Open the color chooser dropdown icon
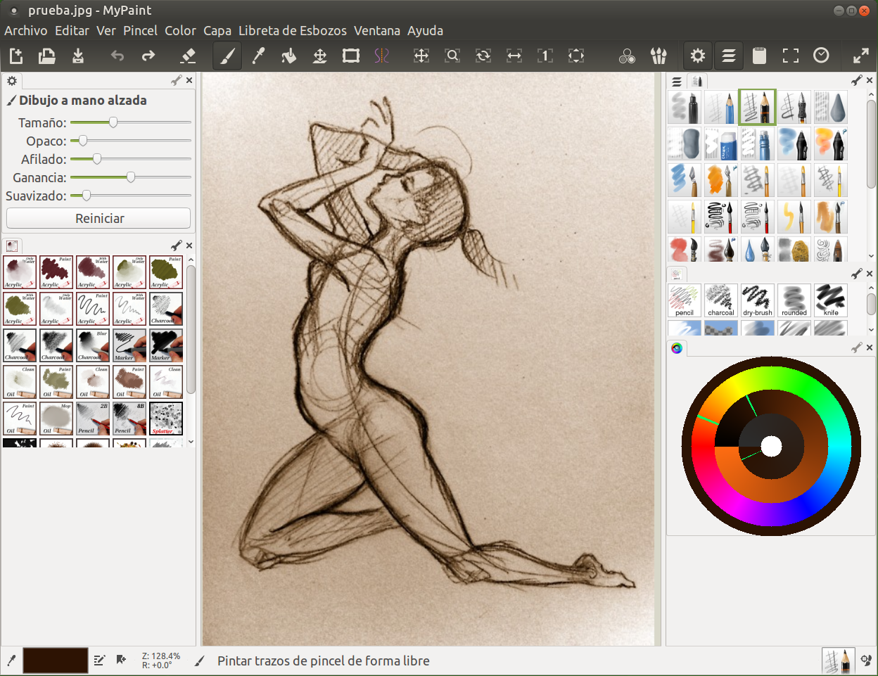This screenshot has width=878, height=676. point(627,56)
